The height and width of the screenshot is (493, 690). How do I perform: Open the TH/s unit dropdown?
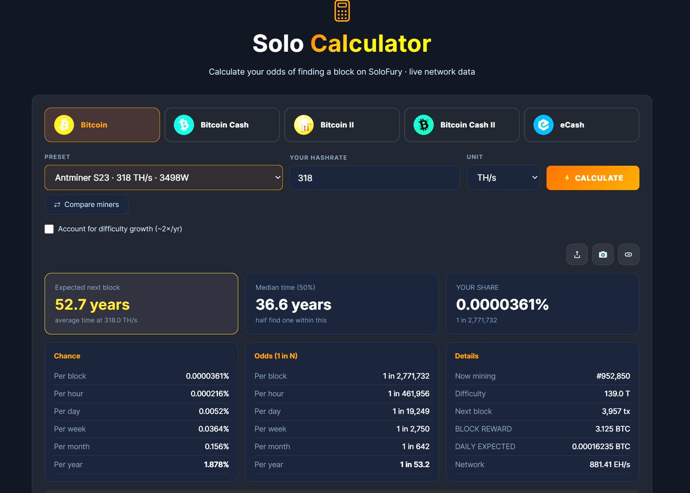click(x=503, y=178)
